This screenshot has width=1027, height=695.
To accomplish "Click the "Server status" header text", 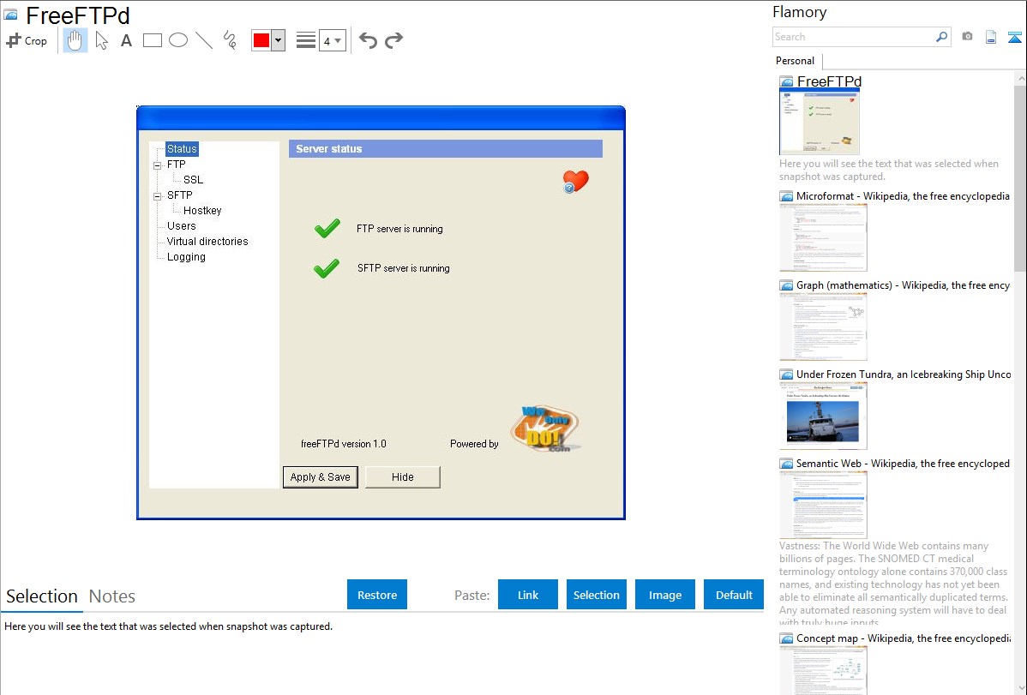I will [x=329, y=149].
